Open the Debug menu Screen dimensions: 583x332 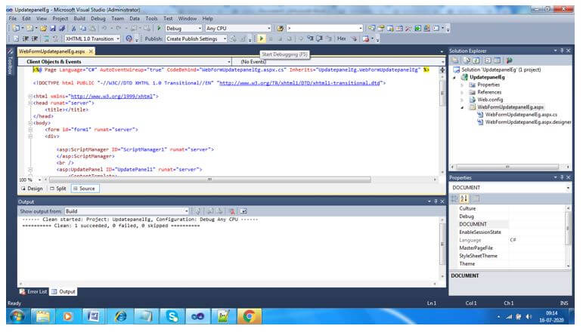tap(98, 18)
